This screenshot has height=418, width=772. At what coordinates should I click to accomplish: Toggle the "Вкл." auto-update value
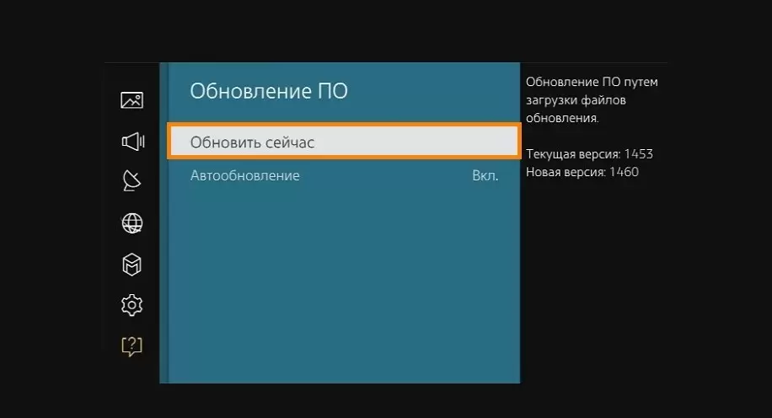(x=485, y=176)
